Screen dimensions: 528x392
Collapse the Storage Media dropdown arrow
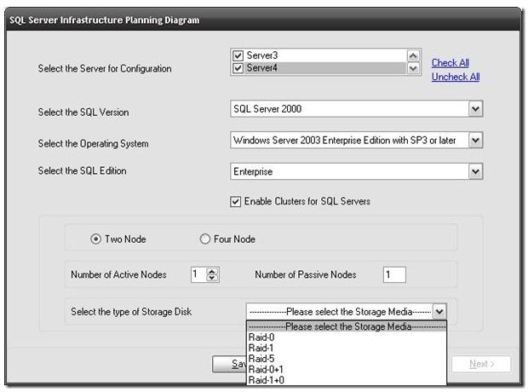(x=439, y=311)
